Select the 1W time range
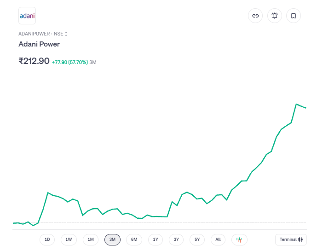317x251 pixels. 69,239
